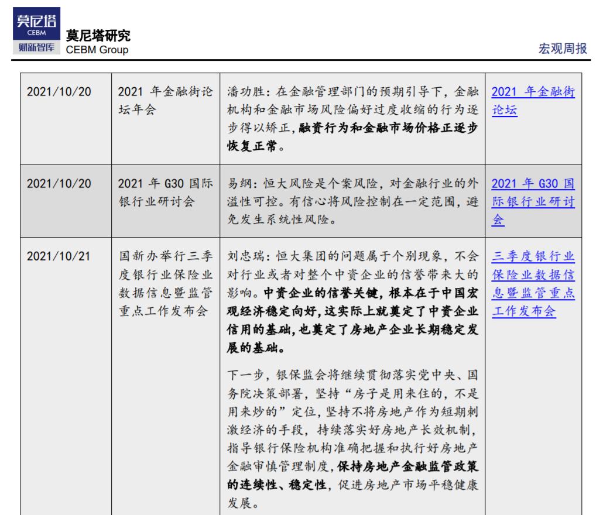Click the 潘功胜 statement paragraph
This screenshot has width=603, height=515.
[x=352, y=119]
